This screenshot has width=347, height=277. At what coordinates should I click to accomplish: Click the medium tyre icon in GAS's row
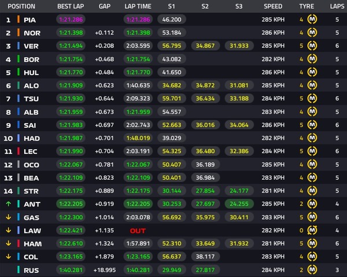click(x=312, y=217)
